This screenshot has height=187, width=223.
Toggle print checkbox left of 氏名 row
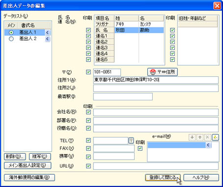tap(88, 30)
